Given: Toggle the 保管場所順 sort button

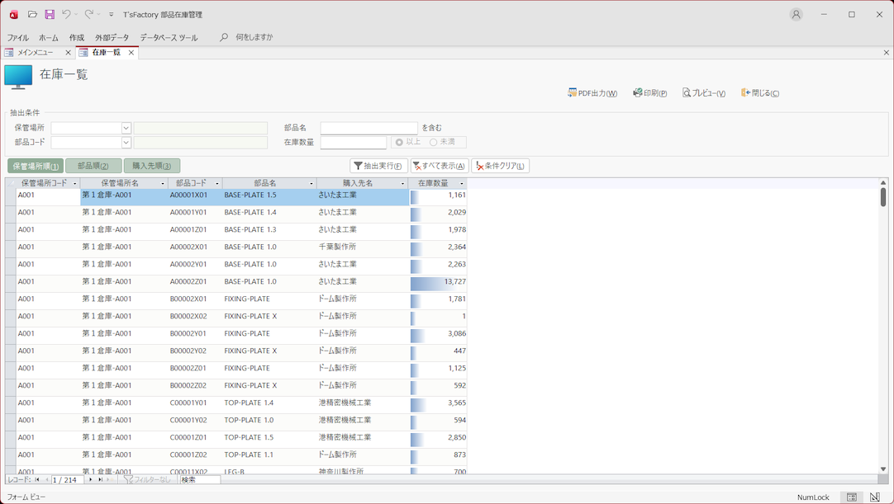Looking at the screenshot, I should (36, 166).
